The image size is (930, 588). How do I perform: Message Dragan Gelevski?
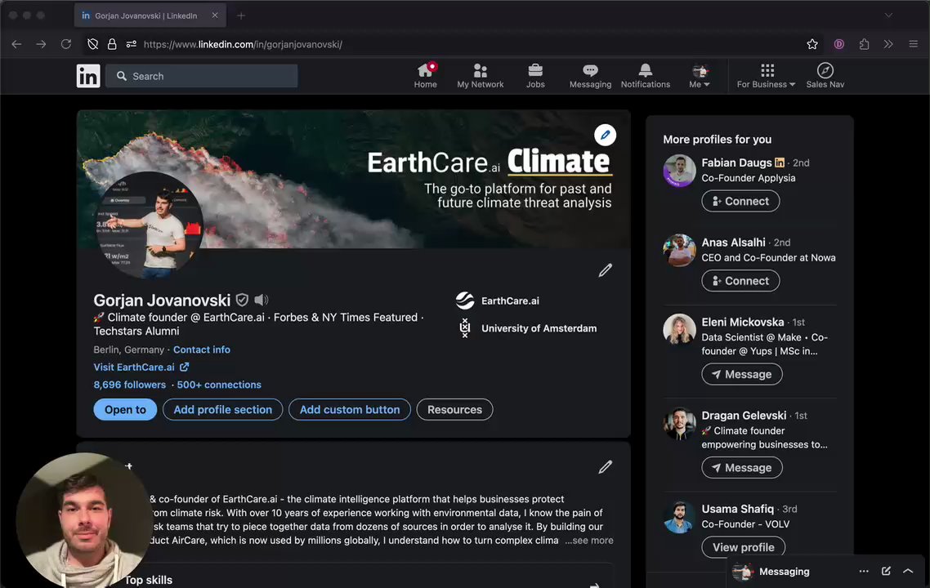pos(742,468)
